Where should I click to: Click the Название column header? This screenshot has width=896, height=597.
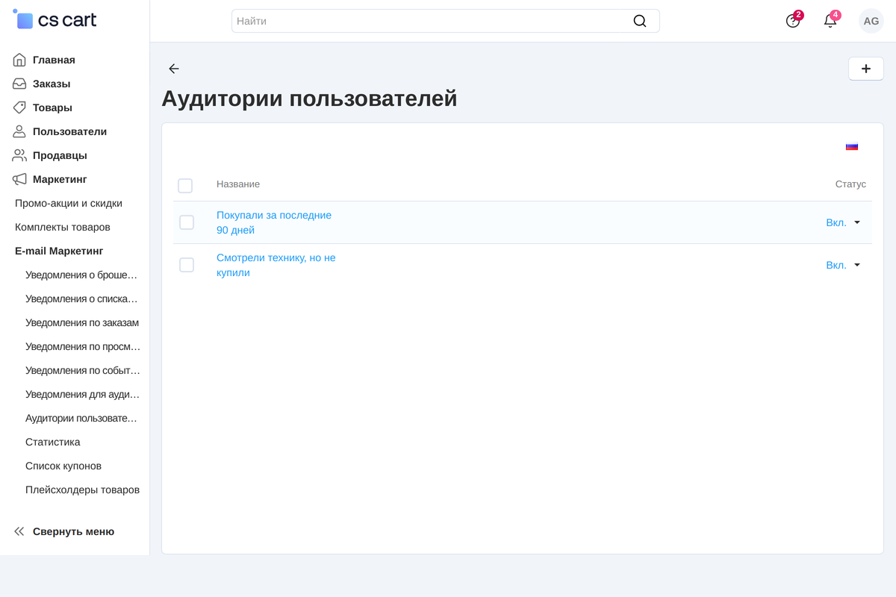[x=238, y=184]
